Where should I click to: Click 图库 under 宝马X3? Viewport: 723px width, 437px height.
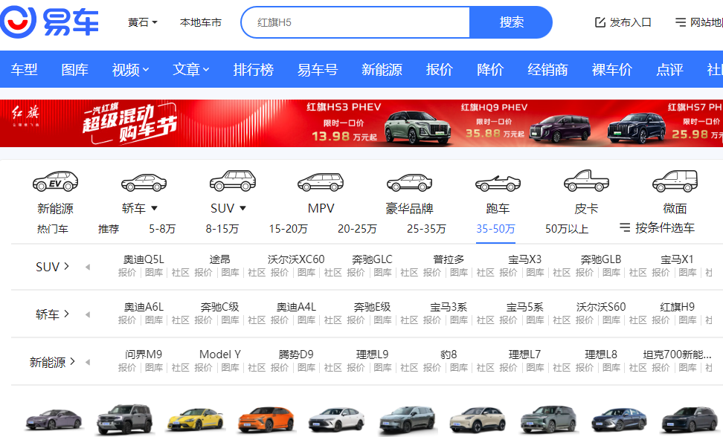tap(535, 273)
